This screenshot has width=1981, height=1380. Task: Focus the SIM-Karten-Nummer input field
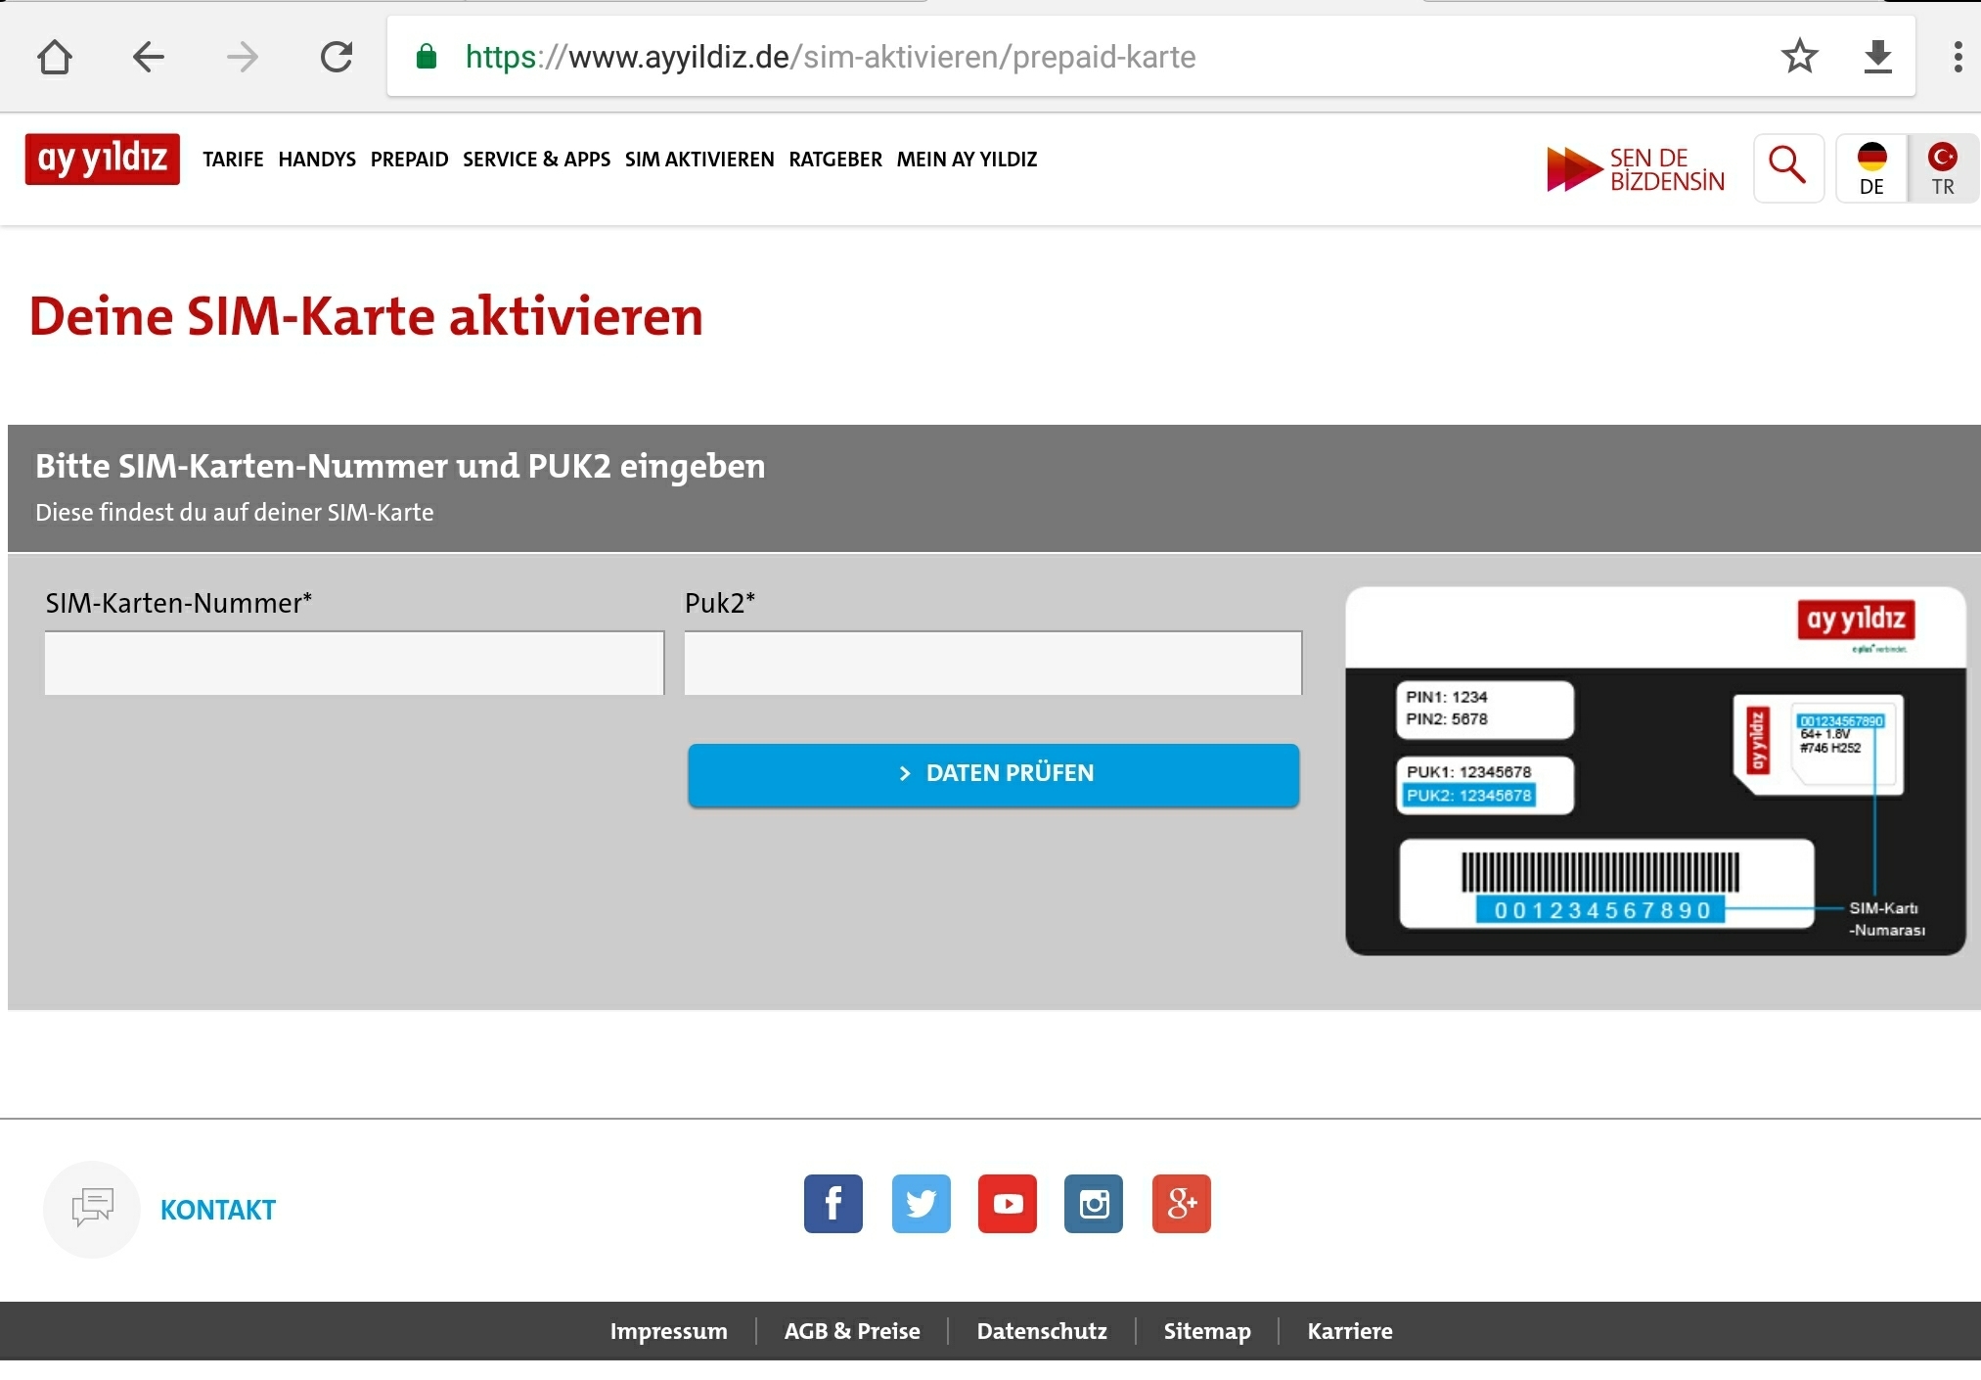click(x=354, y=664)
